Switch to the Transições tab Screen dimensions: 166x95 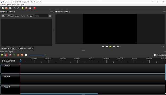point(22,48)
